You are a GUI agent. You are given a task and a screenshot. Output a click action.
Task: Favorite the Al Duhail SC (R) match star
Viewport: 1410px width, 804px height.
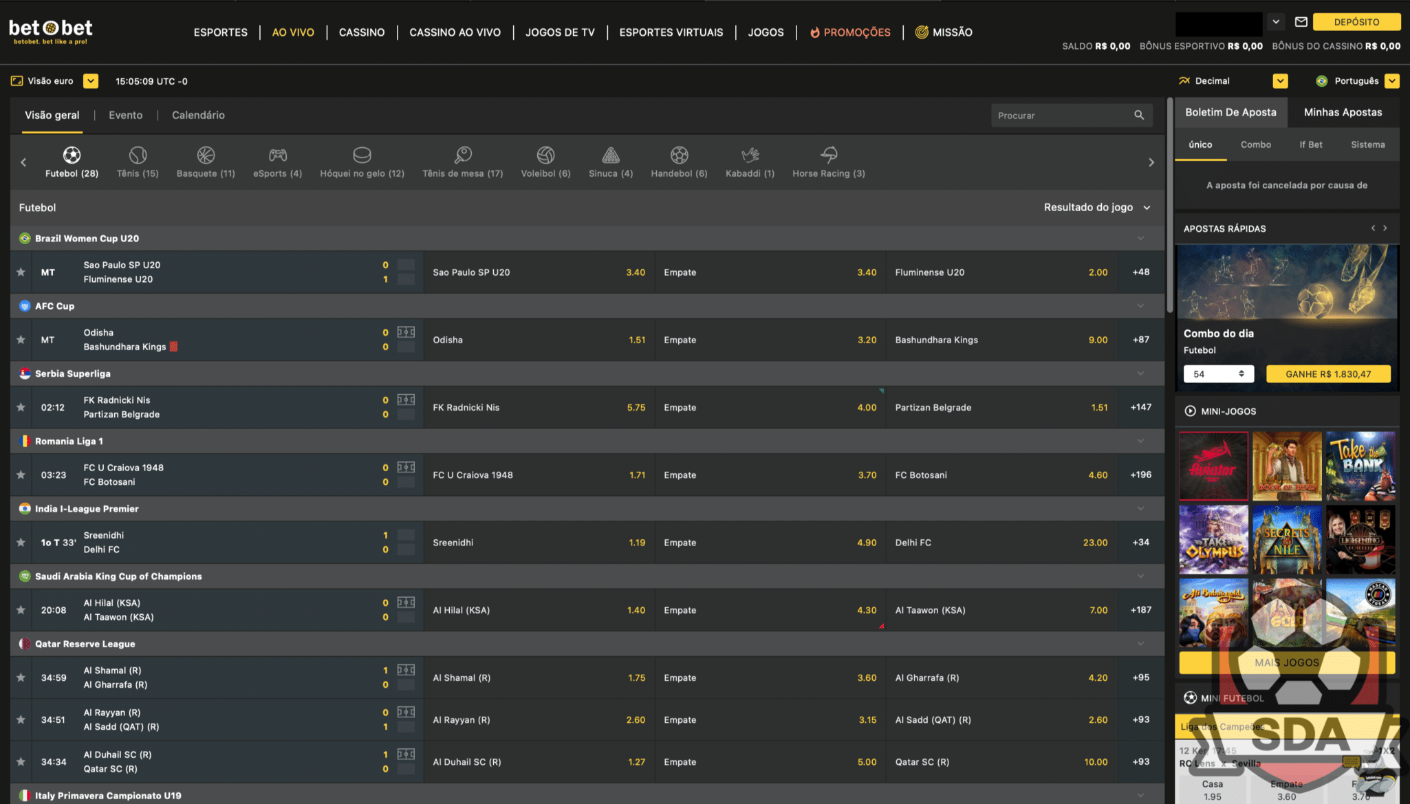pos(21,761)
